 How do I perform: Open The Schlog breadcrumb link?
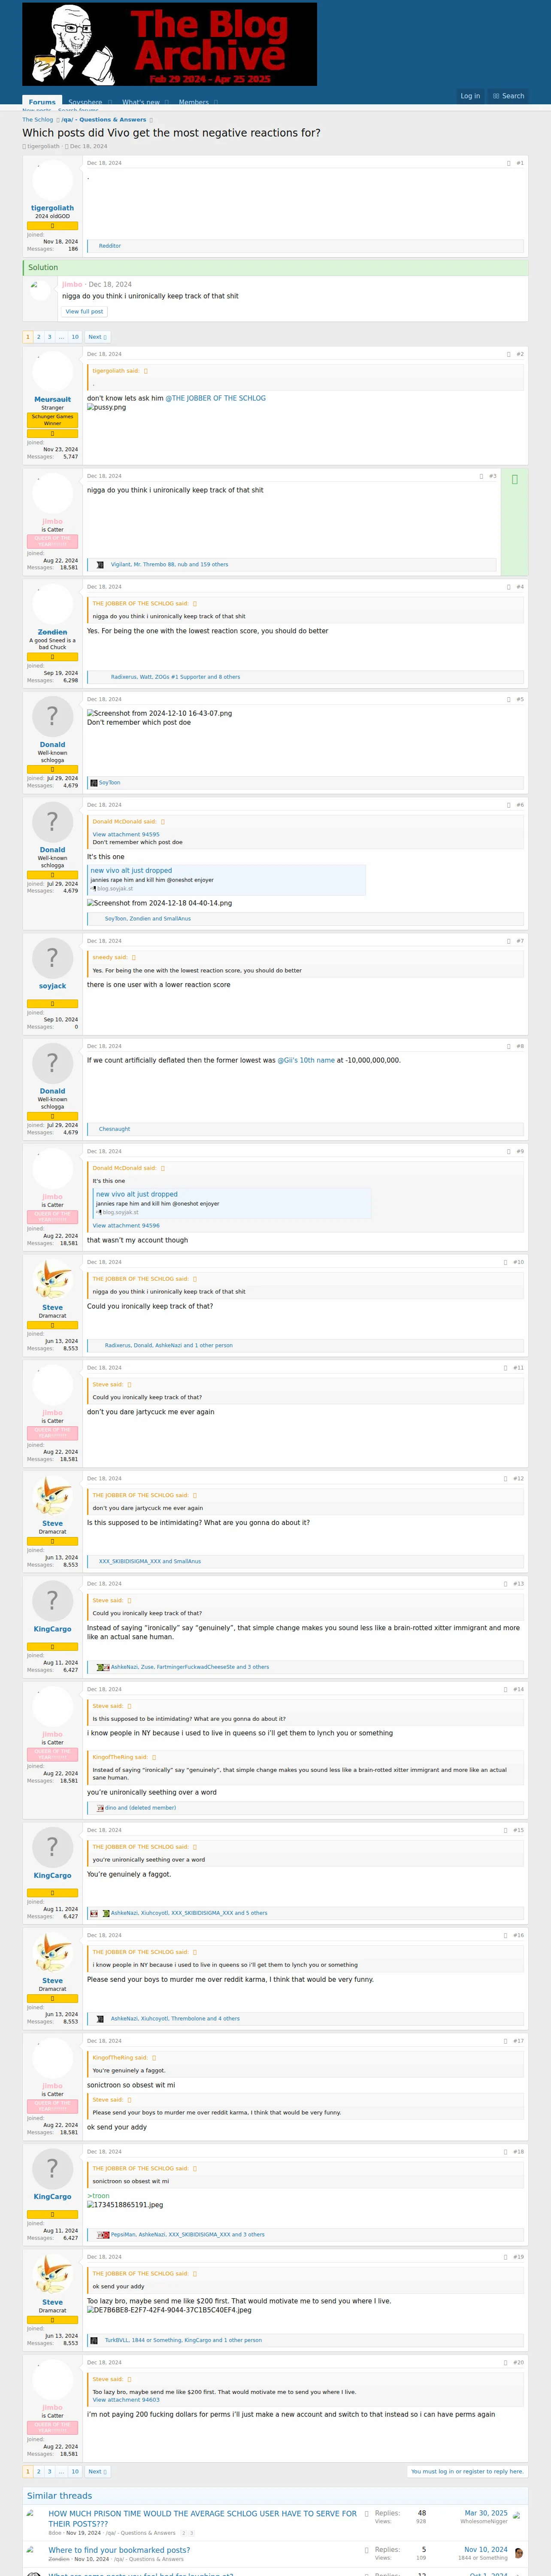[x=38, y=120]
